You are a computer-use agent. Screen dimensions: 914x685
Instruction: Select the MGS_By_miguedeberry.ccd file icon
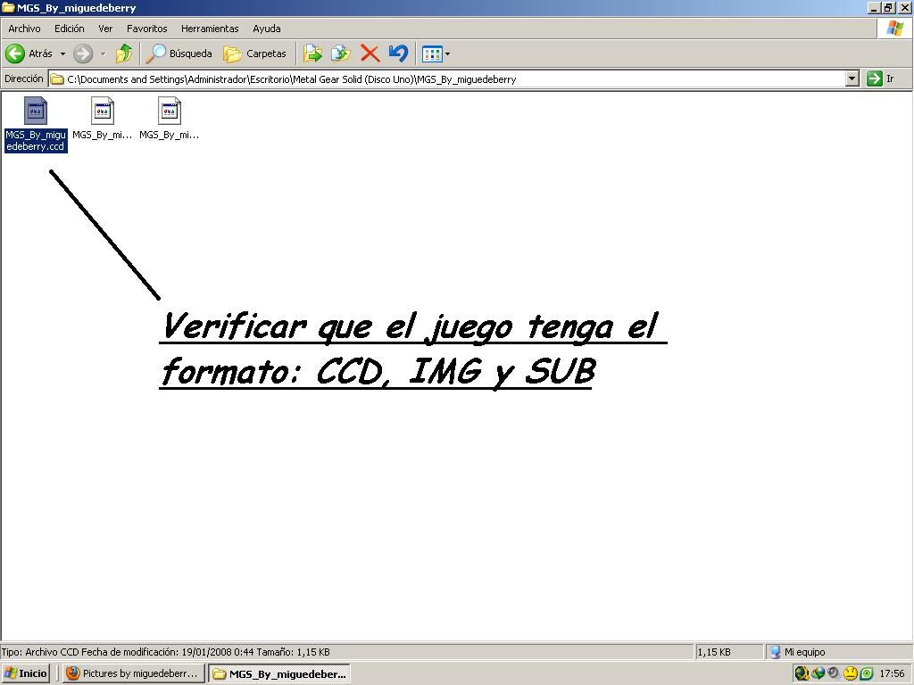point(36,111)
